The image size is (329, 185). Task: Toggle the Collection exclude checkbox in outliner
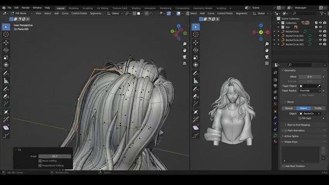point(316,23)
